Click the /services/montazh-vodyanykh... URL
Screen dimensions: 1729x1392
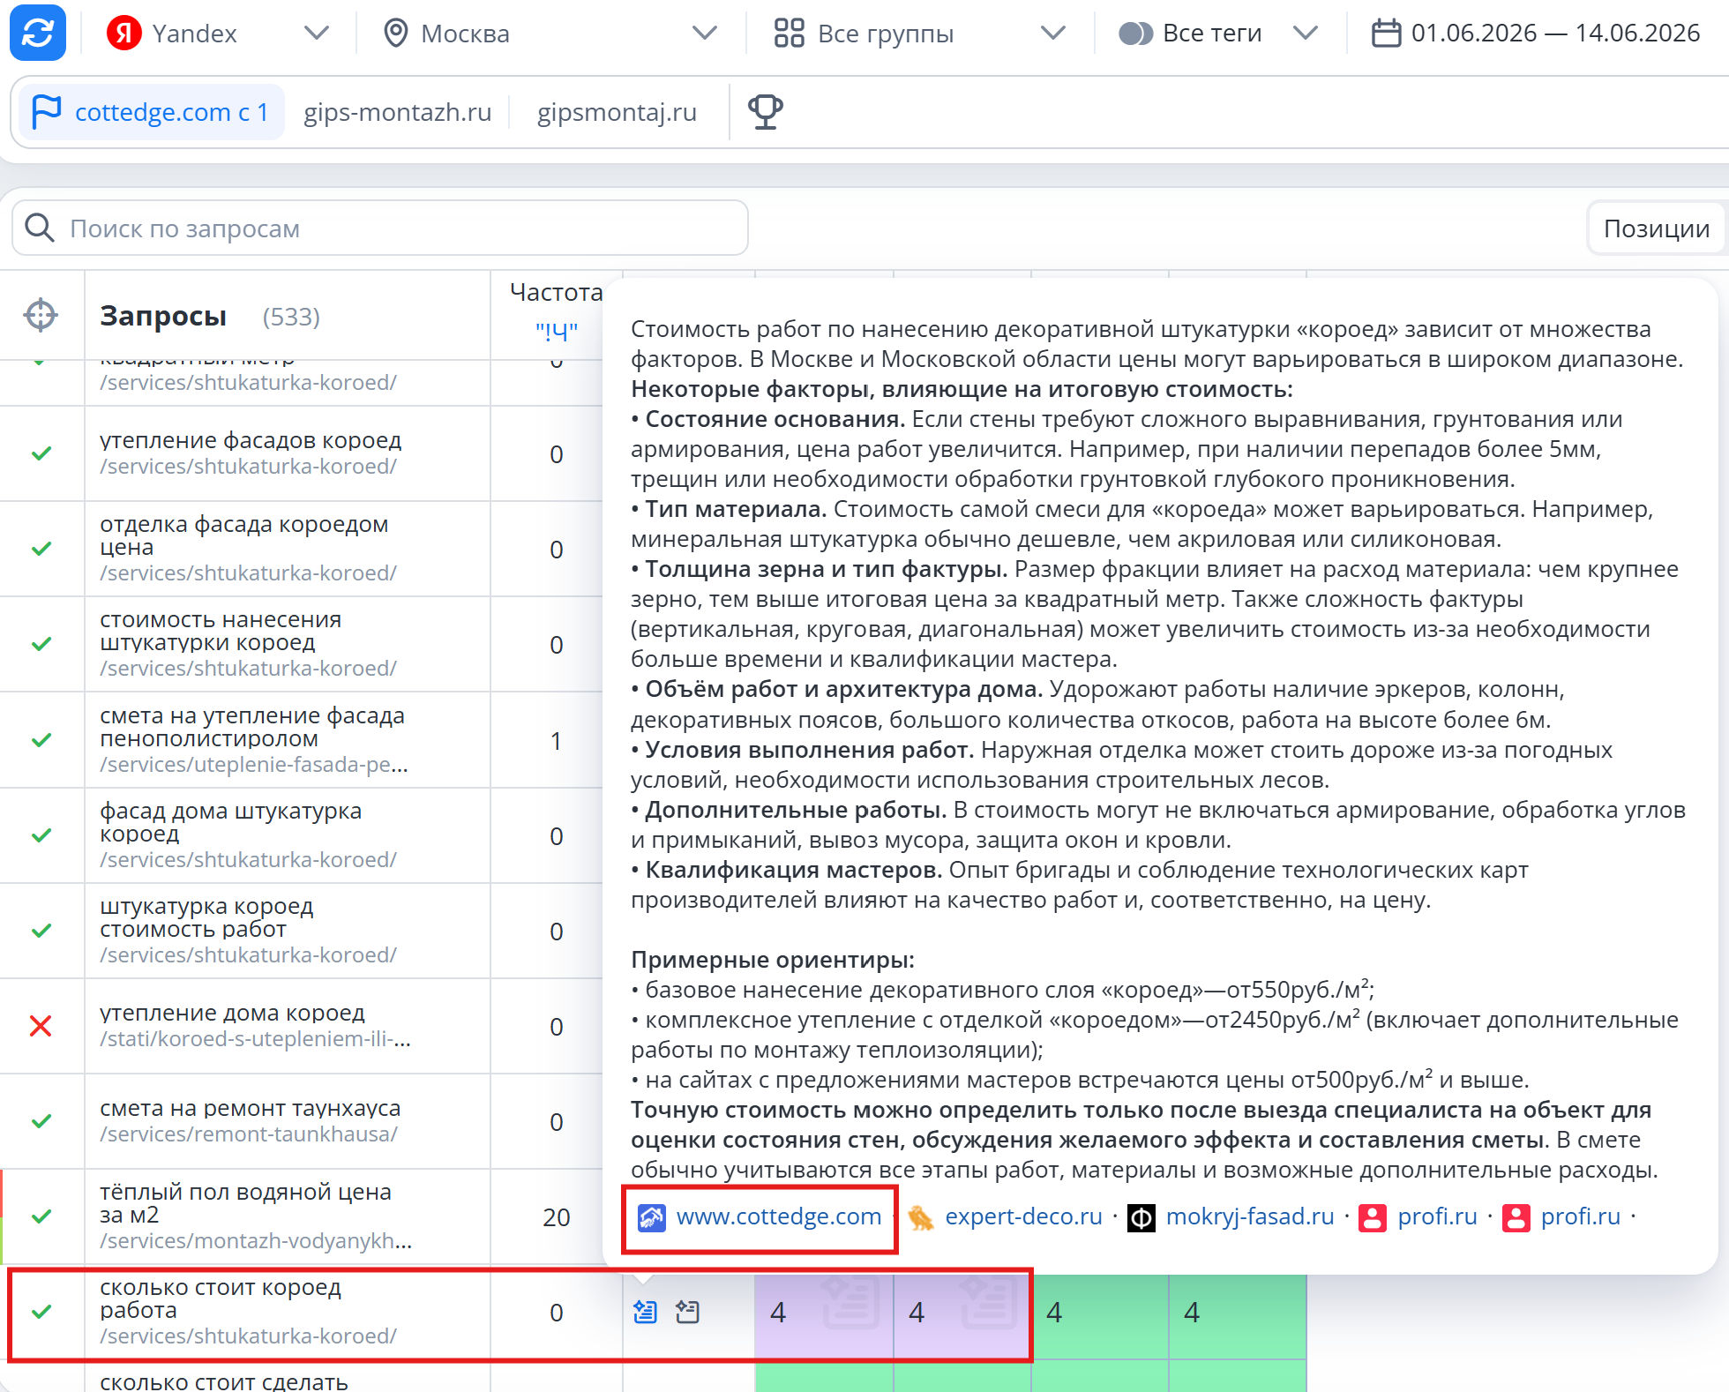point(256,1241)
